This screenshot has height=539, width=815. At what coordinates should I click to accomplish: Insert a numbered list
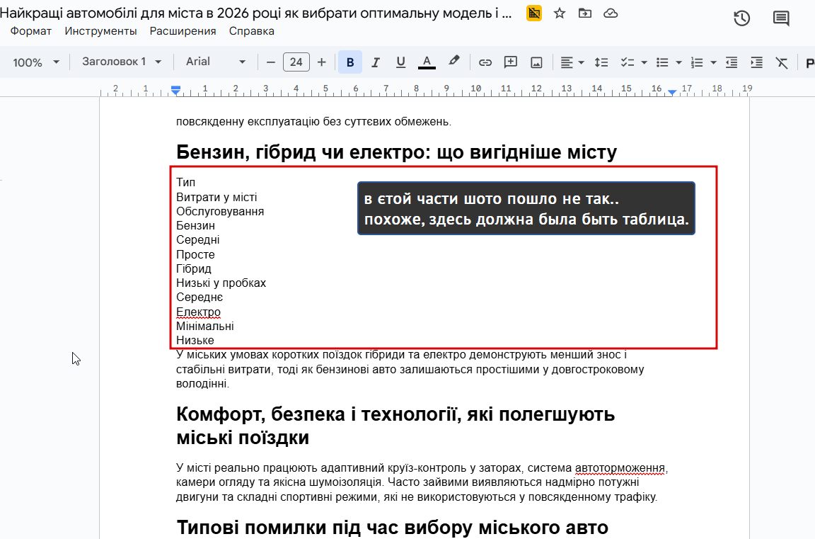coord(697,62)
